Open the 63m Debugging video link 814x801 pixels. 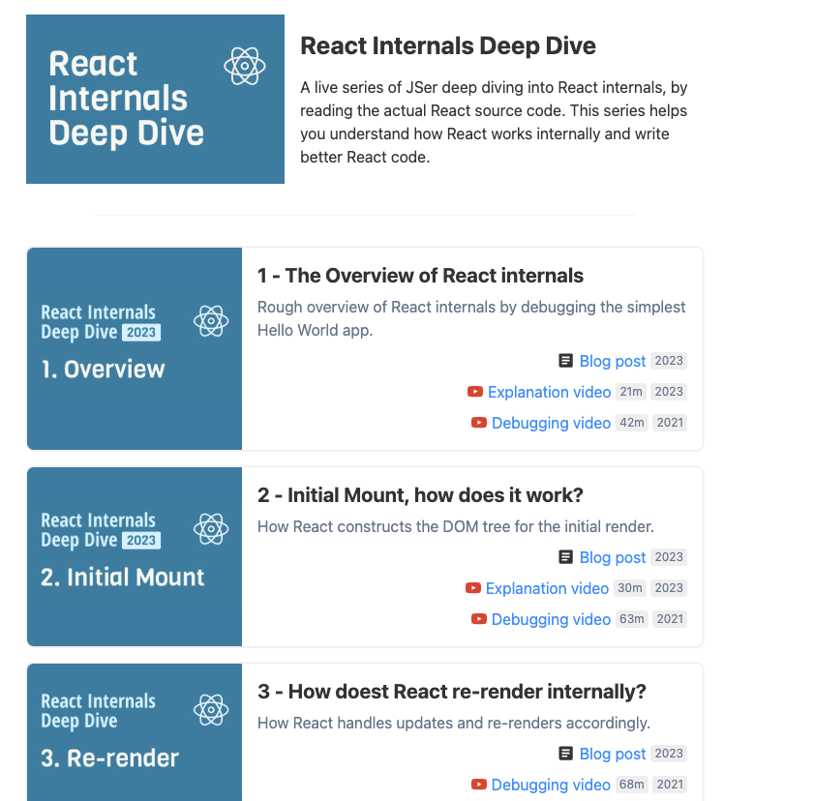point(551,619)
